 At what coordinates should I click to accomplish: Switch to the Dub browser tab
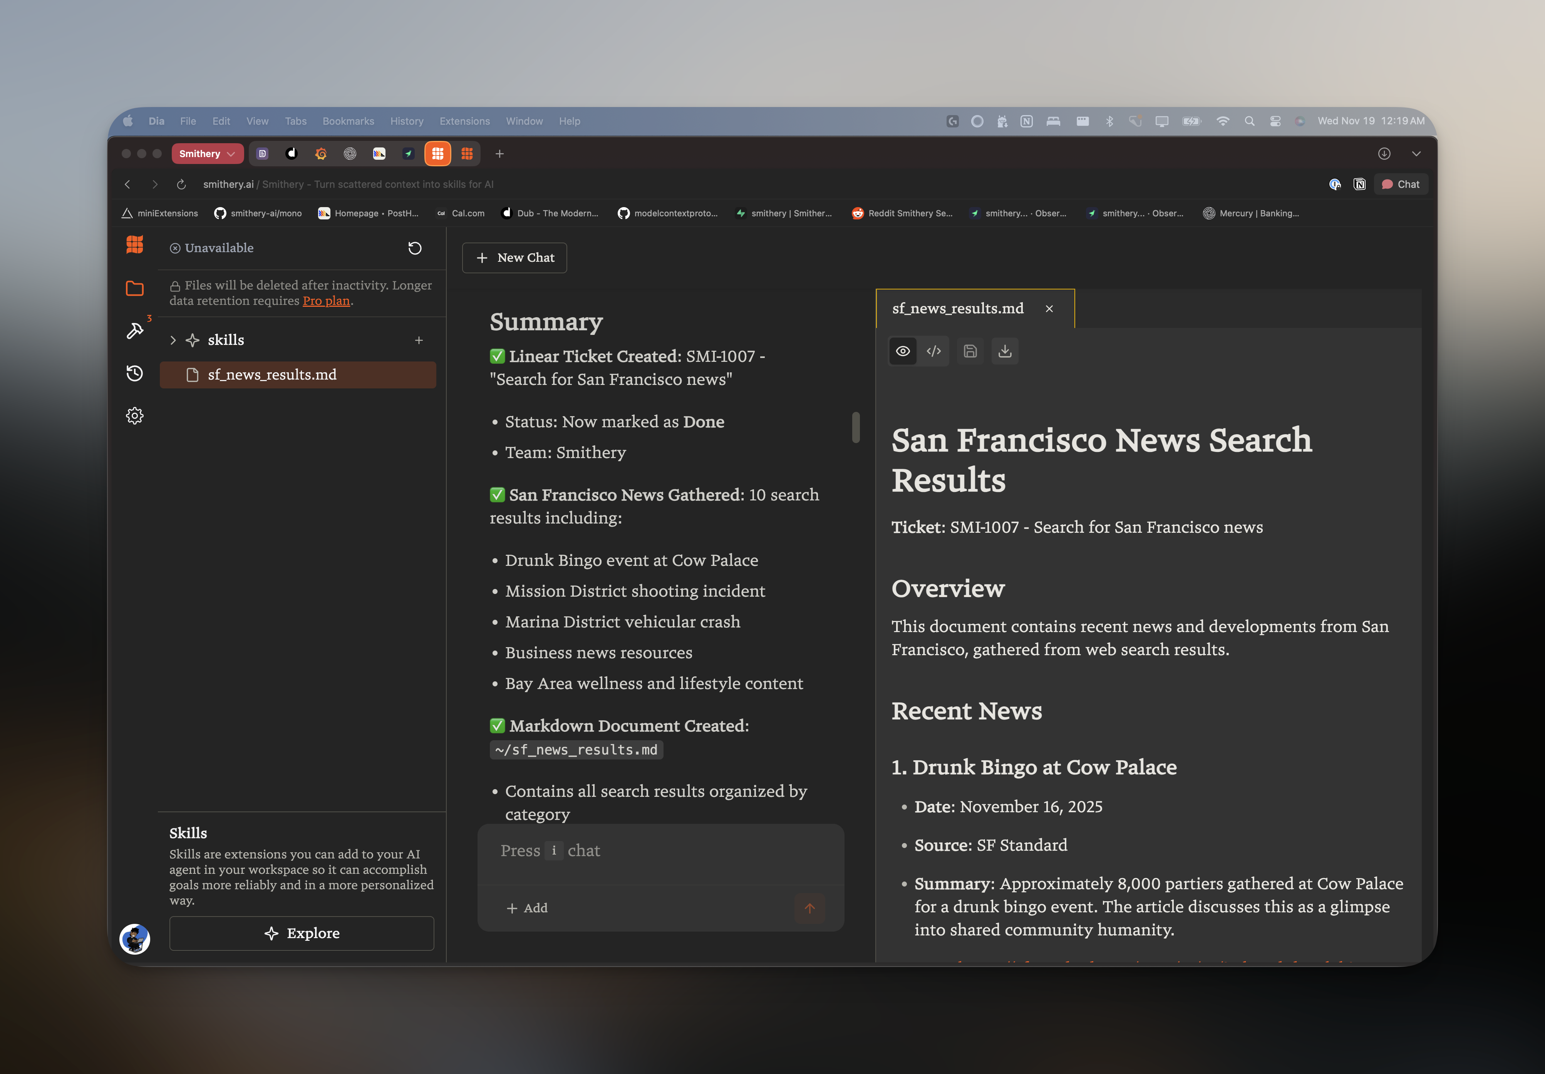[x=292, y=154]
